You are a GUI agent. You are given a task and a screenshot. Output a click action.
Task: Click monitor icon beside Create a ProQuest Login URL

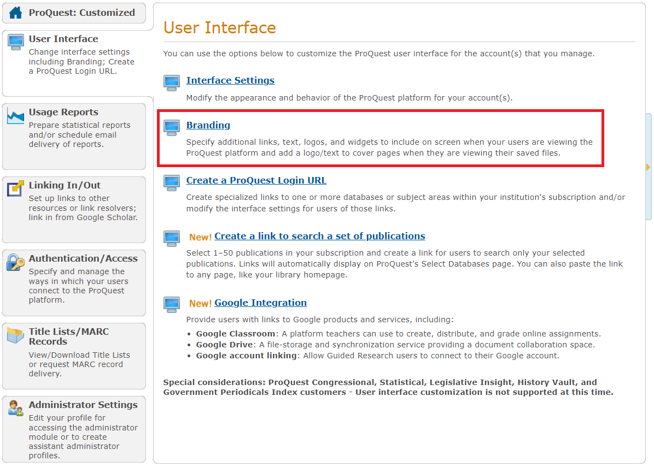[x=172, y=183]
